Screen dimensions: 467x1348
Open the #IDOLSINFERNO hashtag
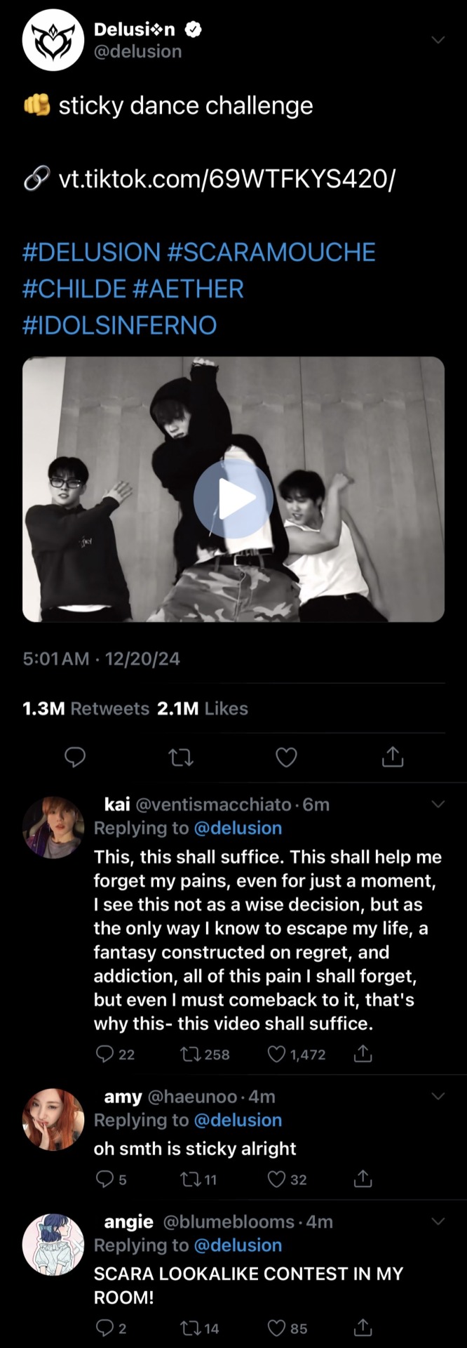coord(120,325)
